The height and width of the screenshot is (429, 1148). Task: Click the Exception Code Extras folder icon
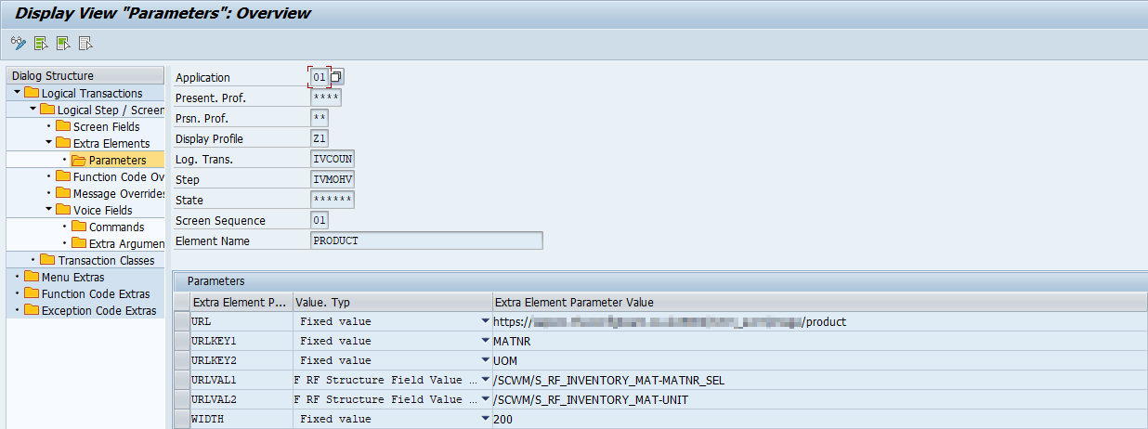[x=32, y=311]
